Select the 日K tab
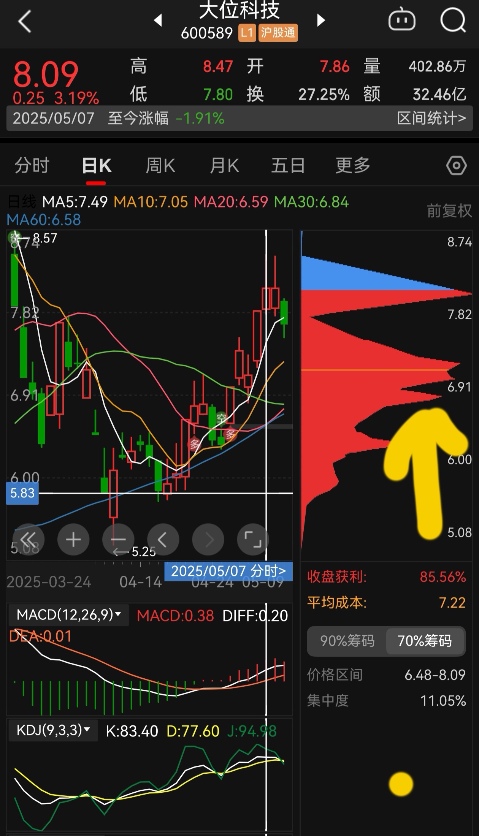479x836 pixels. [96, 166]
